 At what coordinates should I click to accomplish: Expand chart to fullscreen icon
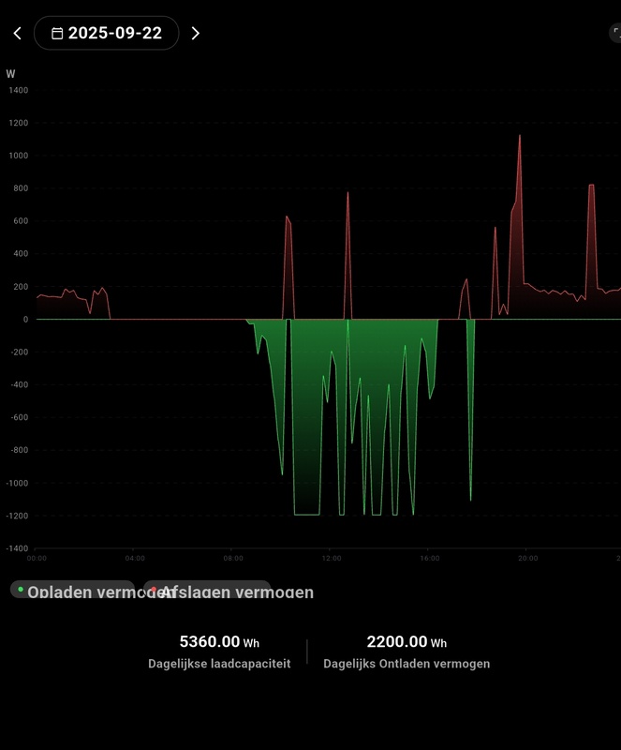615,33
